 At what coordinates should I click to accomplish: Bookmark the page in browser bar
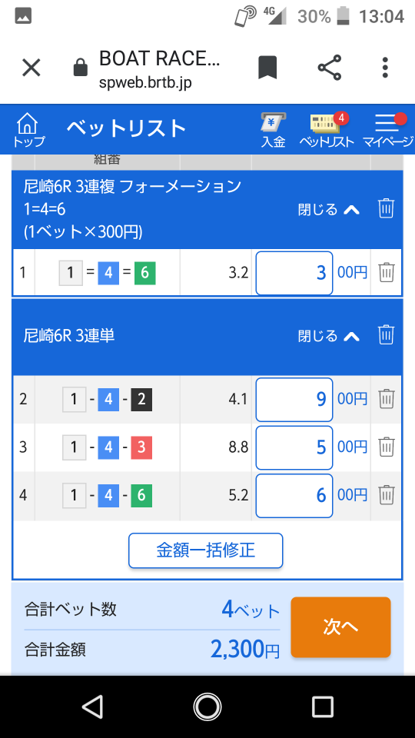click(267, 68)
